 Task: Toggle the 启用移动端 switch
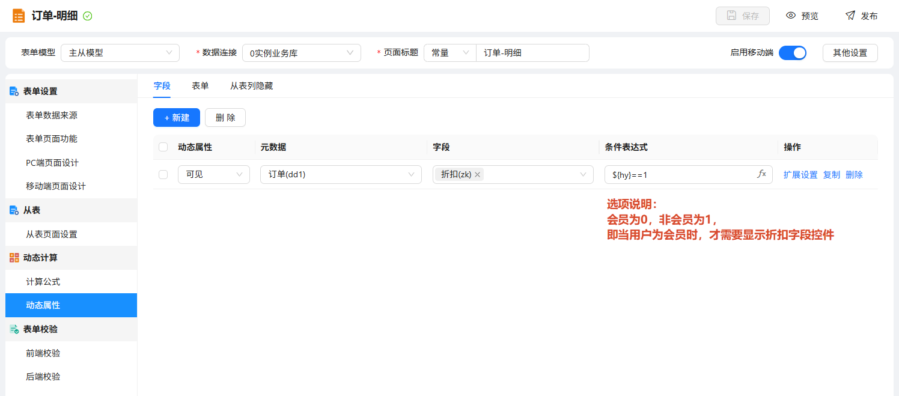[x=792, y=53]
